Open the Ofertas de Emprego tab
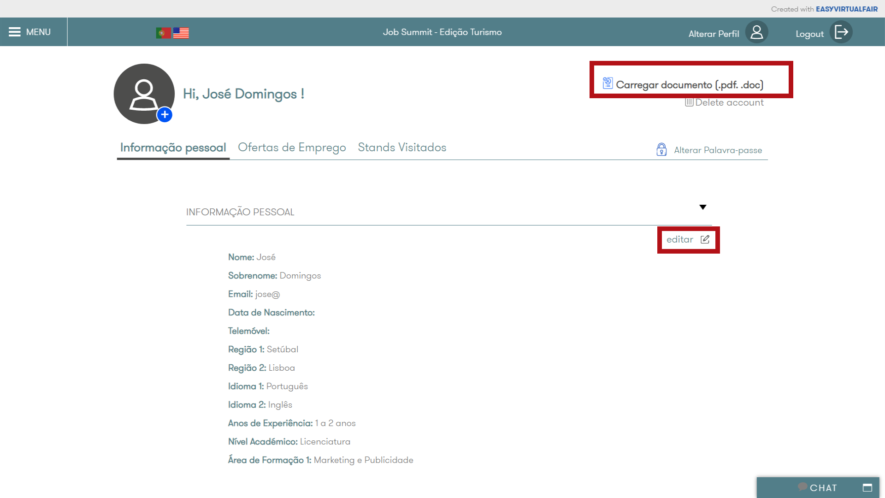Viewport: 885px width, 498px height. point(292,148)
